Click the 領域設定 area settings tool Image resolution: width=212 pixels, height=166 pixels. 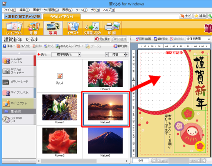point(161,39)
